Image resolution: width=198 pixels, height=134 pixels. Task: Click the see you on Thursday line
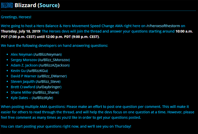66,126
